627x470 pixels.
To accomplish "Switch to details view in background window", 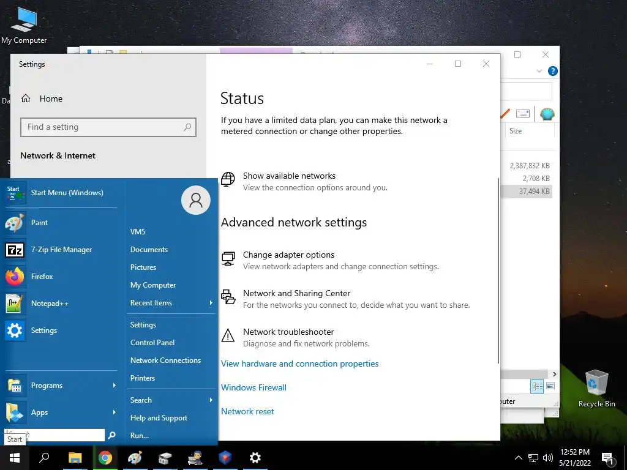I will 537,386.
